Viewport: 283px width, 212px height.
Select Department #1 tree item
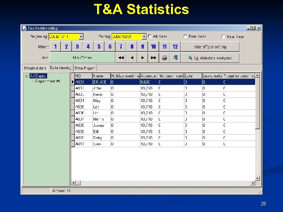pos(48,81)
